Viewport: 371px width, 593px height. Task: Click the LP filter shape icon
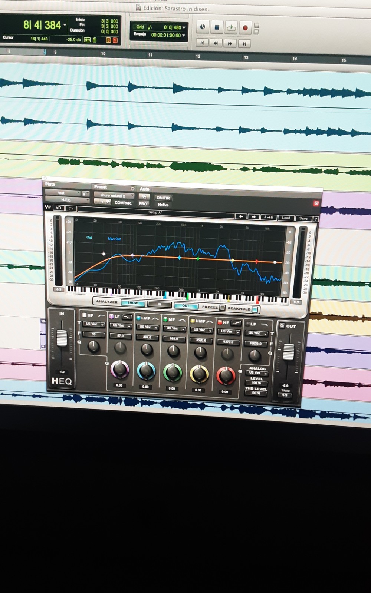click(264, 324)
